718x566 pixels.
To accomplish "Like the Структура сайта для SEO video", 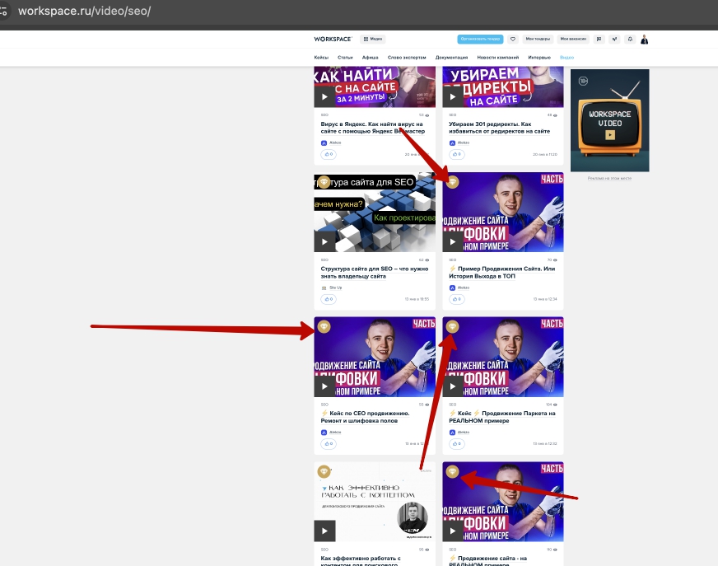I will (329, 299).
